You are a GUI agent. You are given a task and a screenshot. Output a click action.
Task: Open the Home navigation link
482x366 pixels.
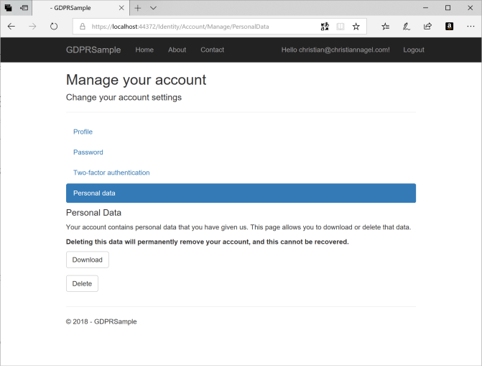click(x=144, y=50)
